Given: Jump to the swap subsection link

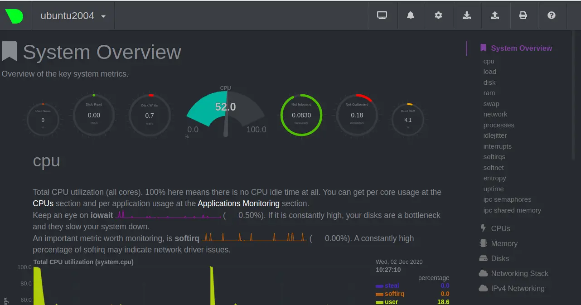Looking at the screenshot, I should coord(491,104).
